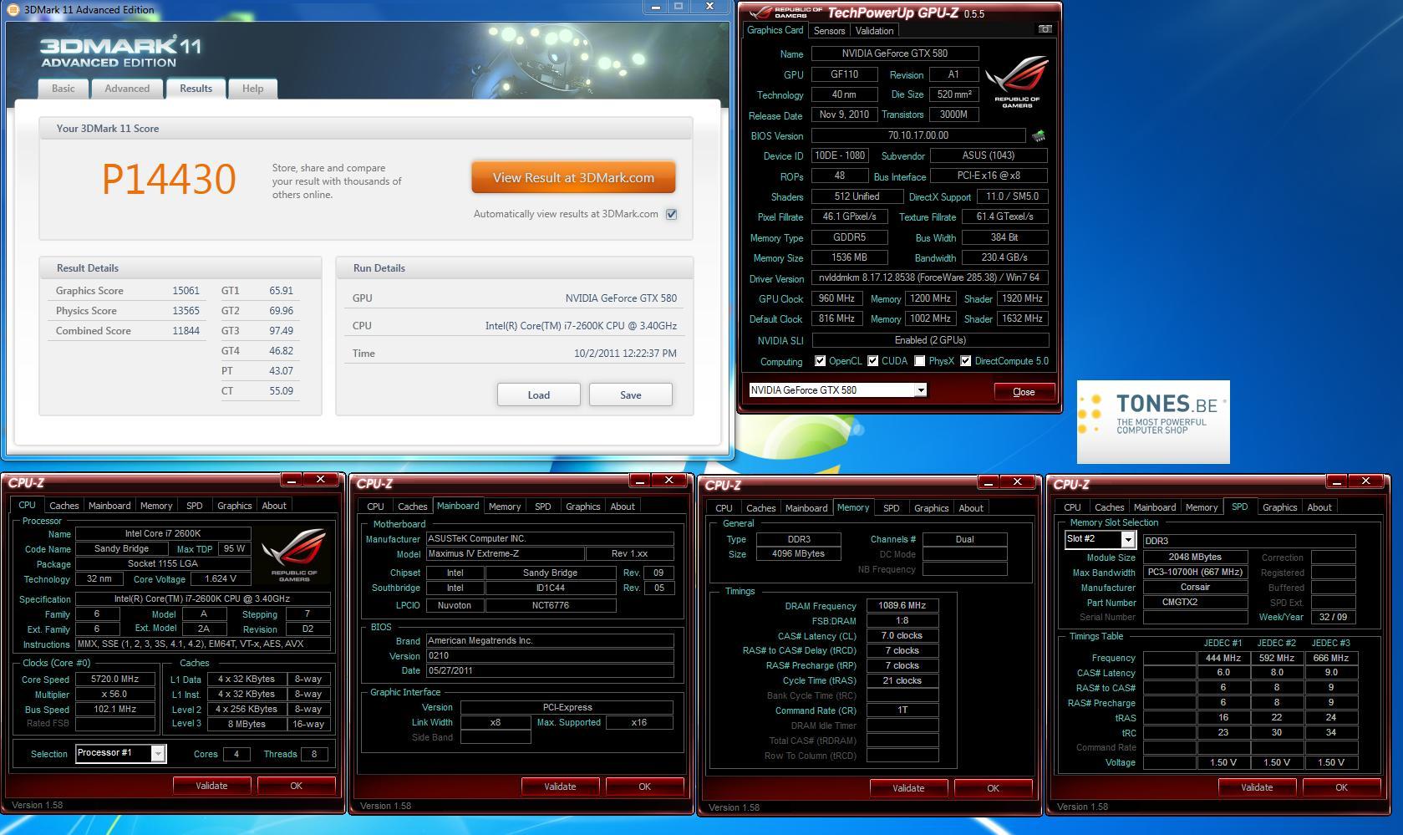Click Validate in the CPU-Z Memory window
The image size is (1403, 835).
(908, 788)
